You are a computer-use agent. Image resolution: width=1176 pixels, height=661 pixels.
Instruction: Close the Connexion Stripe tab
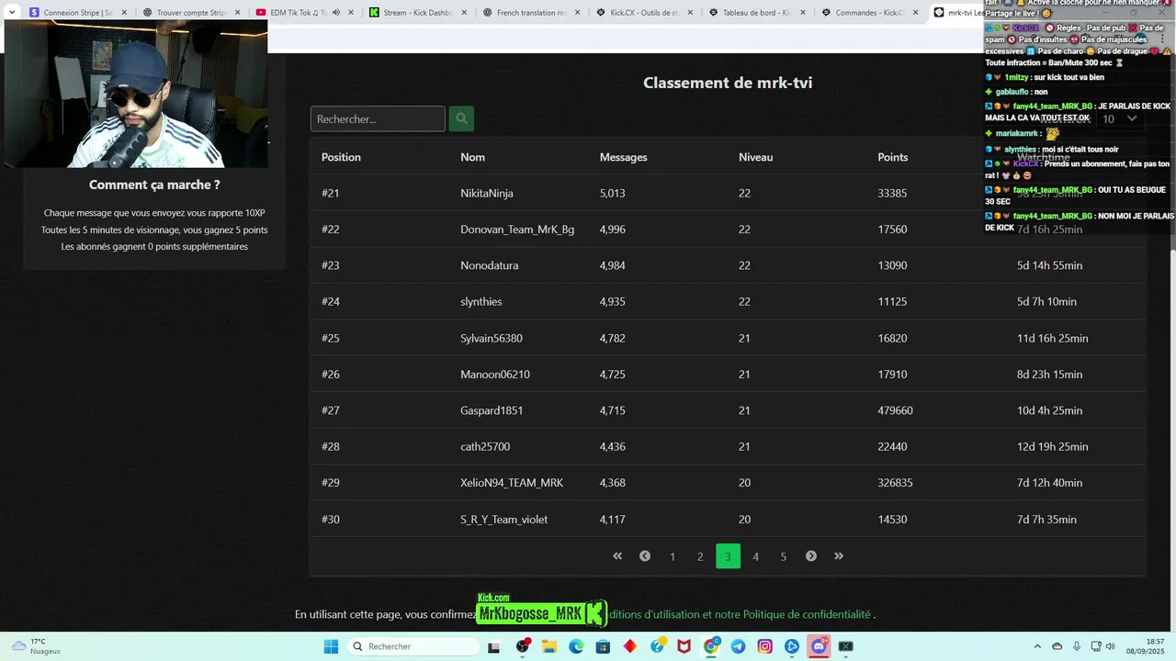[124, 13]
